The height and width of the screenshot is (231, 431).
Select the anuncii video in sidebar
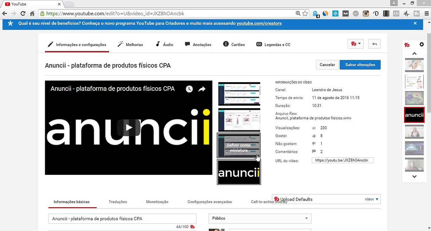(414, 115)
